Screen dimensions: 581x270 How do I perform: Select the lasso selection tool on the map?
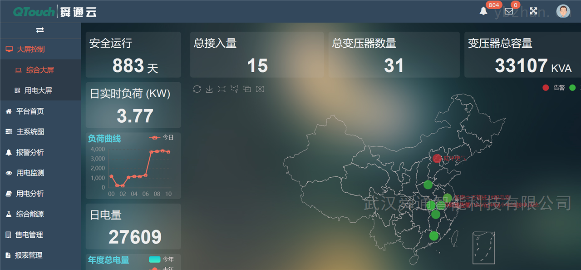[234, 89]
